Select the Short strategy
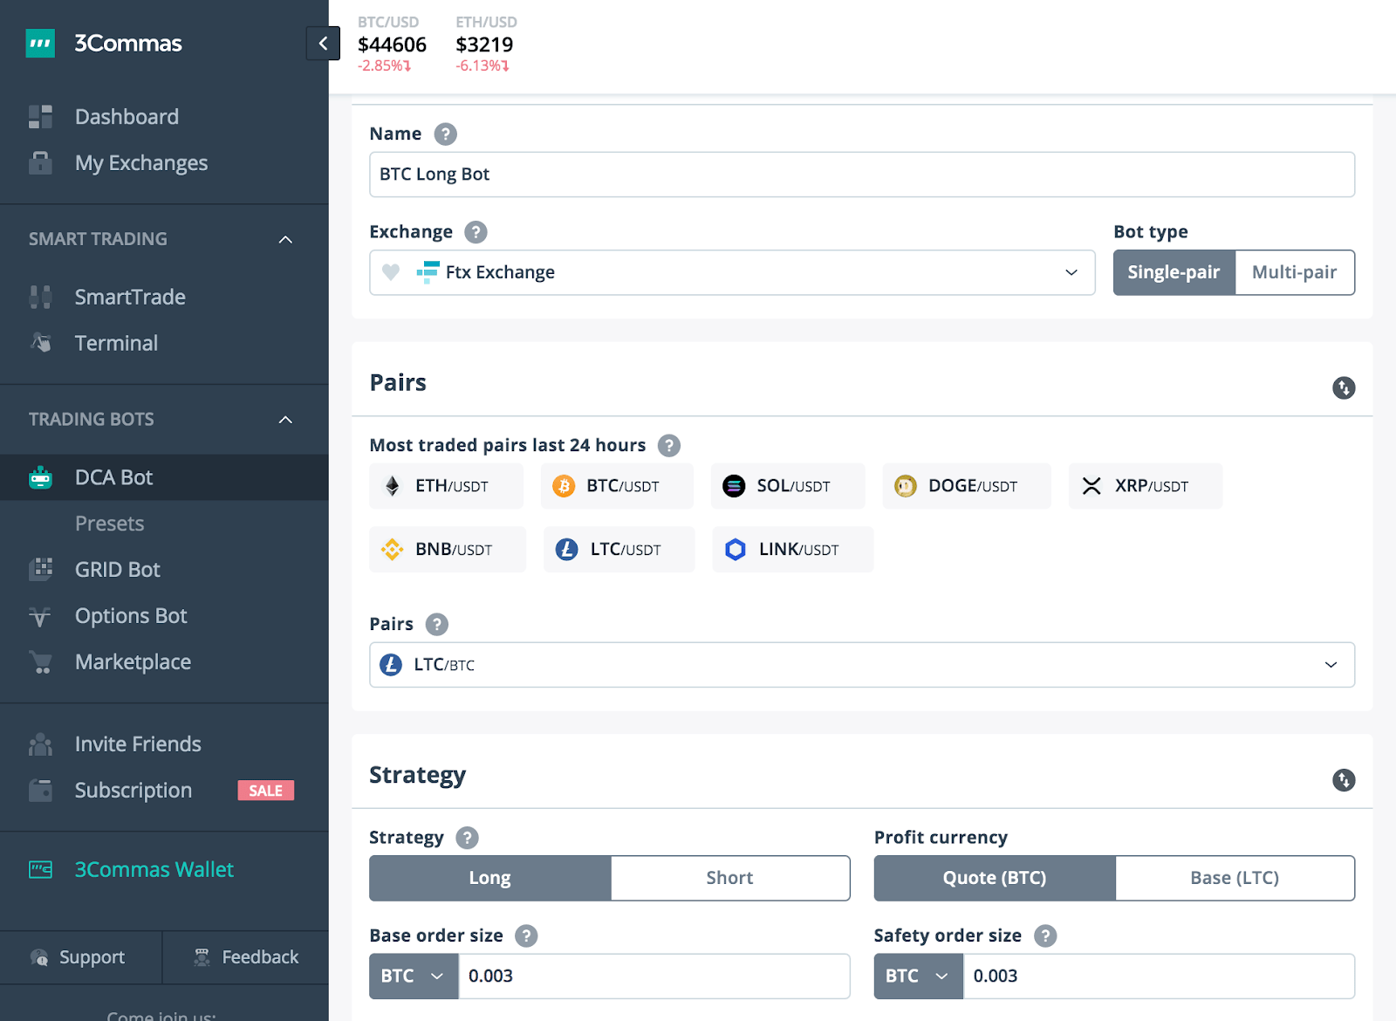 coord(730,878)
